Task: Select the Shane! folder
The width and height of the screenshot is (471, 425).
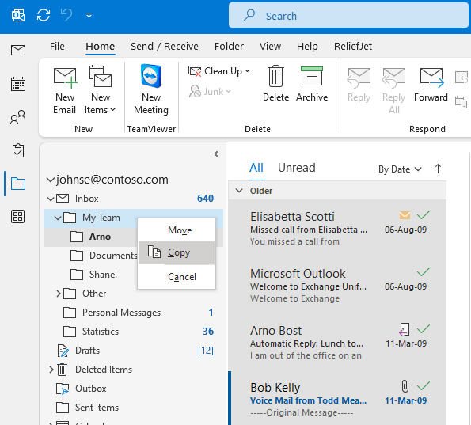Action: tap(93, 275)
